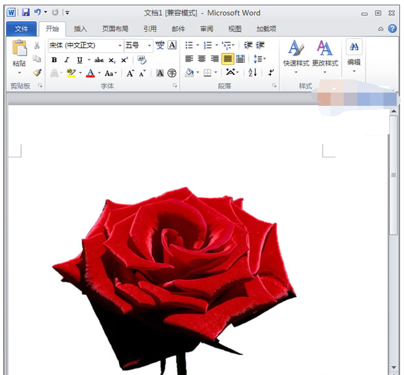
Task: Apply the red font color
Action: (x=91, y=73)
